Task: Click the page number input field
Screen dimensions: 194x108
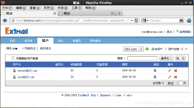Action: pos(180,83)
